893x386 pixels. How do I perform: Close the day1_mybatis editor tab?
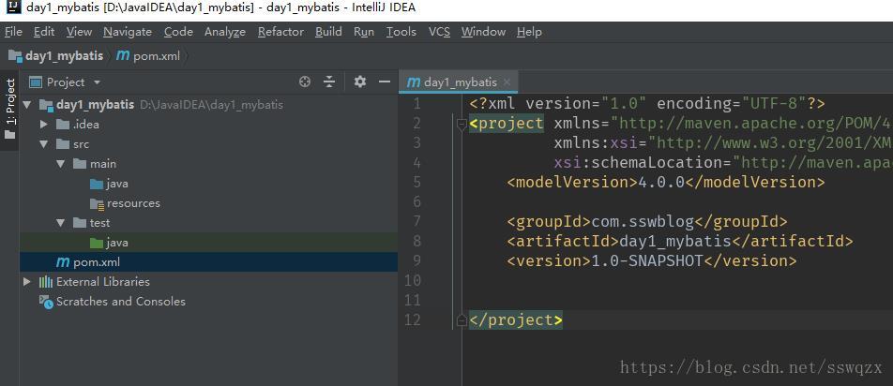click(507, 82)
